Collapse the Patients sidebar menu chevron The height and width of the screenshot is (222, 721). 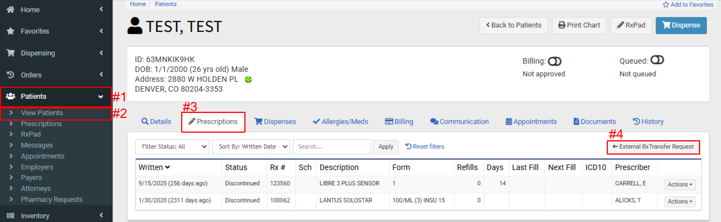(x=101, y=96)
